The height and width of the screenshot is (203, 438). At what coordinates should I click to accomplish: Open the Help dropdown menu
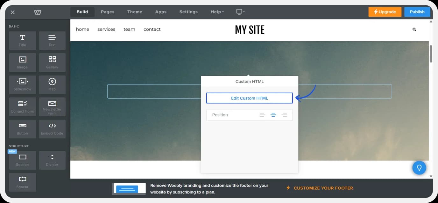(217, 12)
